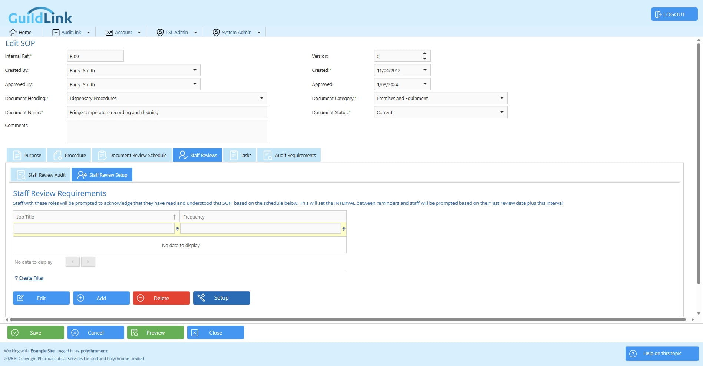Open the Approved date picker dropdown
Viewport: 703px width, 366px height.
coord(425,84)
